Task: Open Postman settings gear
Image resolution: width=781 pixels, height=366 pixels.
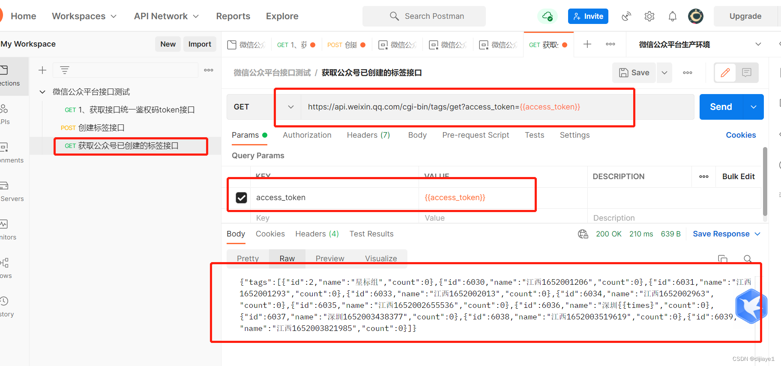Action: (x=649, y=16)
